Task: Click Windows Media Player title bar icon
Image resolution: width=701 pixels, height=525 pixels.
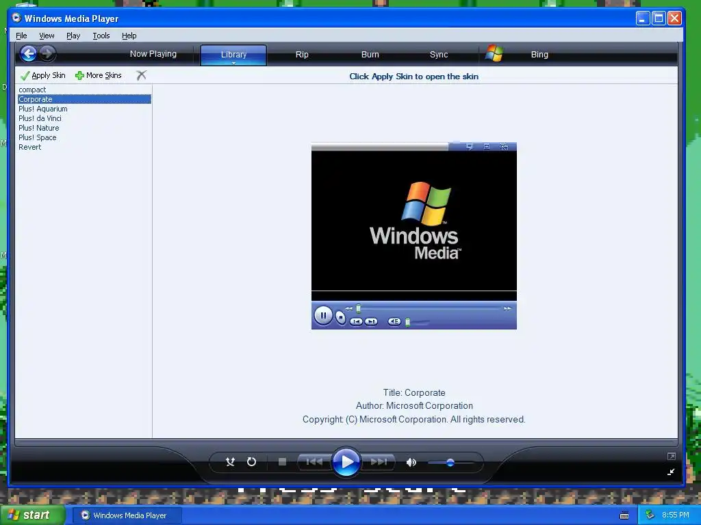Action: [16, 18]
